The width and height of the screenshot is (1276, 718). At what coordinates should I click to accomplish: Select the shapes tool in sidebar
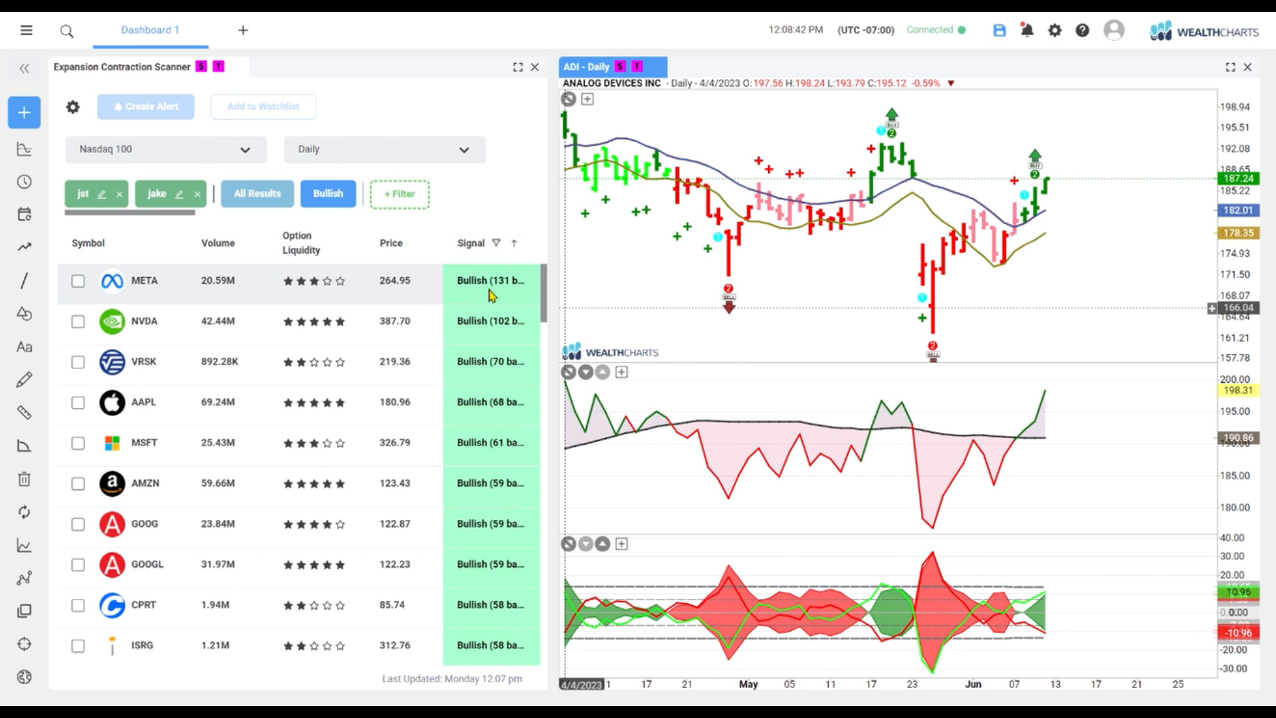(24, 313)
